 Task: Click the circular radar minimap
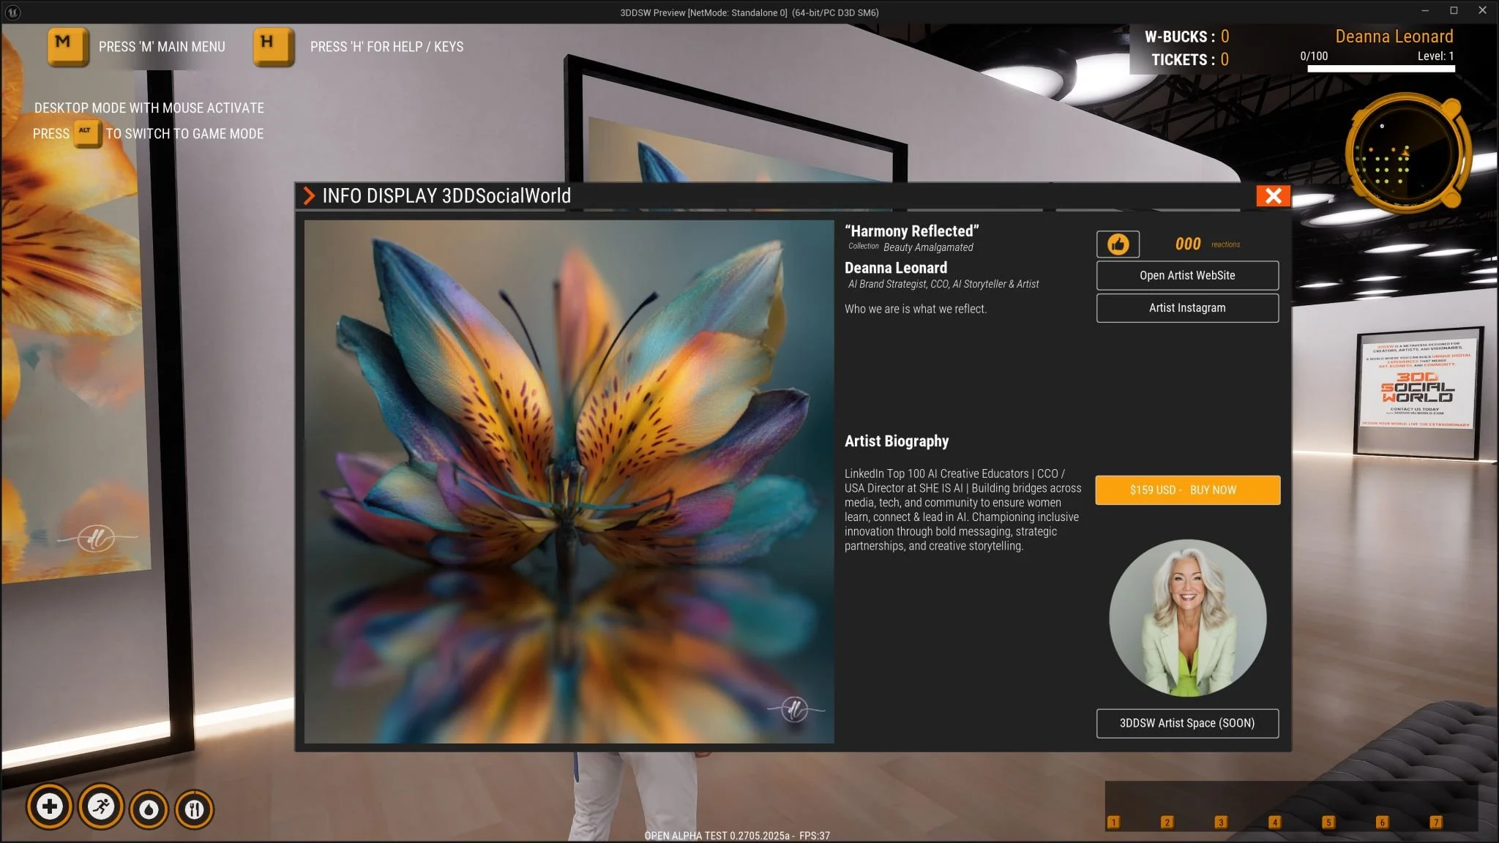1405,153
